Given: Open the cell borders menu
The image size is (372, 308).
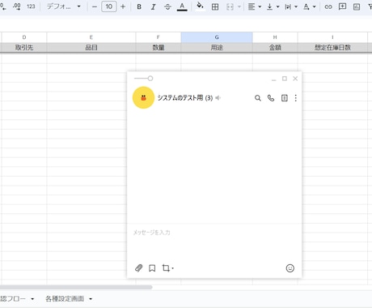Looking at the screenshot, I should (215, 6).
